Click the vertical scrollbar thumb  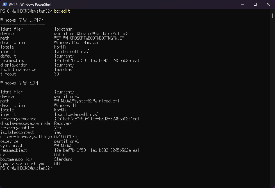click(x=272, y=16)
